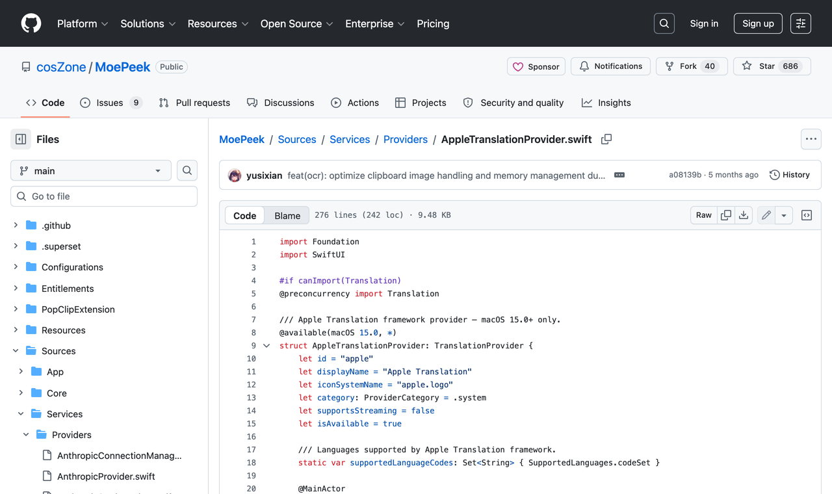Open MoePeek repository title link

122,67
